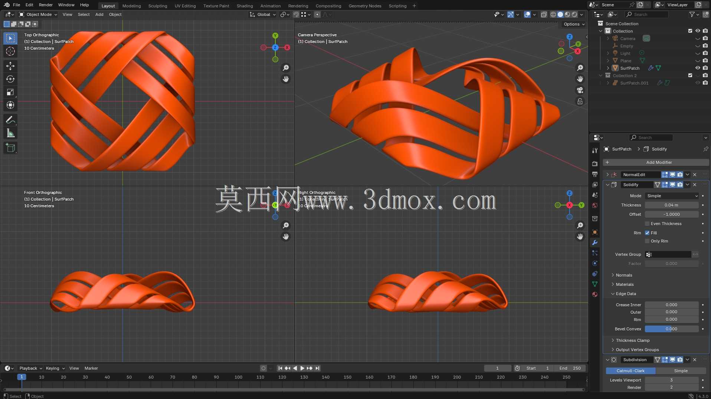Open the viewport Add menu

point(99,14)
